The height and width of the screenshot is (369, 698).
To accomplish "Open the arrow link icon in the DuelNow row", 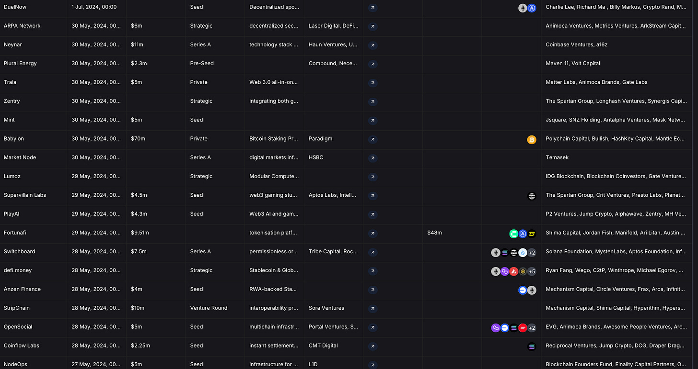I will click(x=373, y=8).
